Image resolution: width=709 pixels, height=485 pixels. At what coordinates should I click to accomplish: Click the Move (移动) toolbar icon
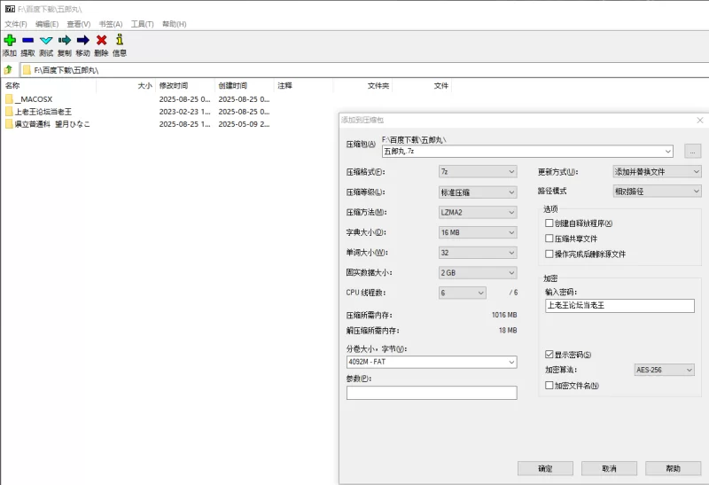83,40
